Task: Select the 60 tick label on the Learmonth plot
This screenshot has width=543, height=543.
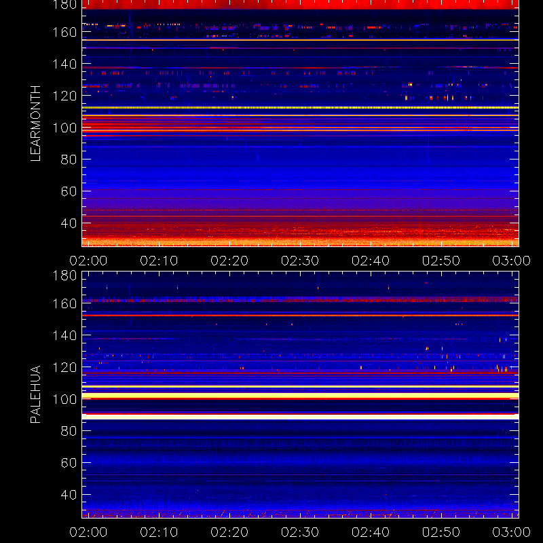Action: coord(69,191)
